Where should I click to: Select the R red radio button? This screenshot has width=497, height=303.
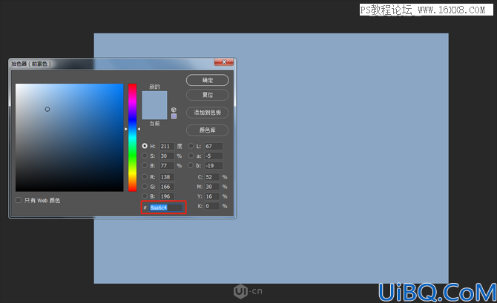(145, 176)
